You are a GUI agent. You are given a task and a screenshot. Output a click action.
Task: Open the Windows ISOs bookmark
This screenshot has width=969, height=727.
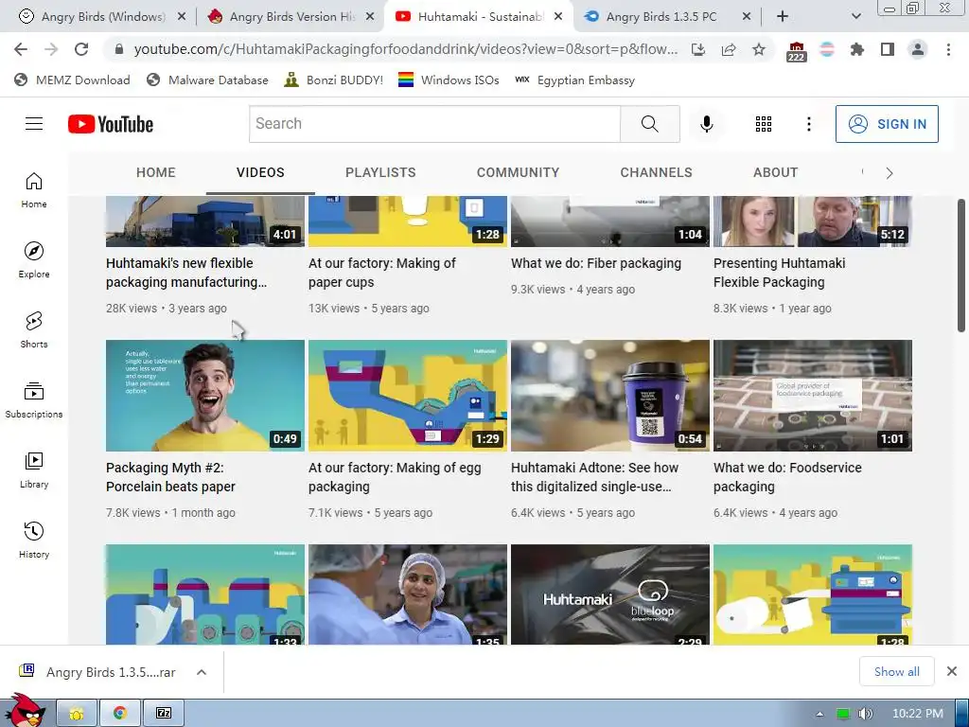(449, 80)
